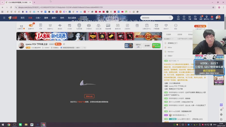Screen dimensions: 226x127
Task: Expand the 分类 category dropdown
Action: [38, 18]
